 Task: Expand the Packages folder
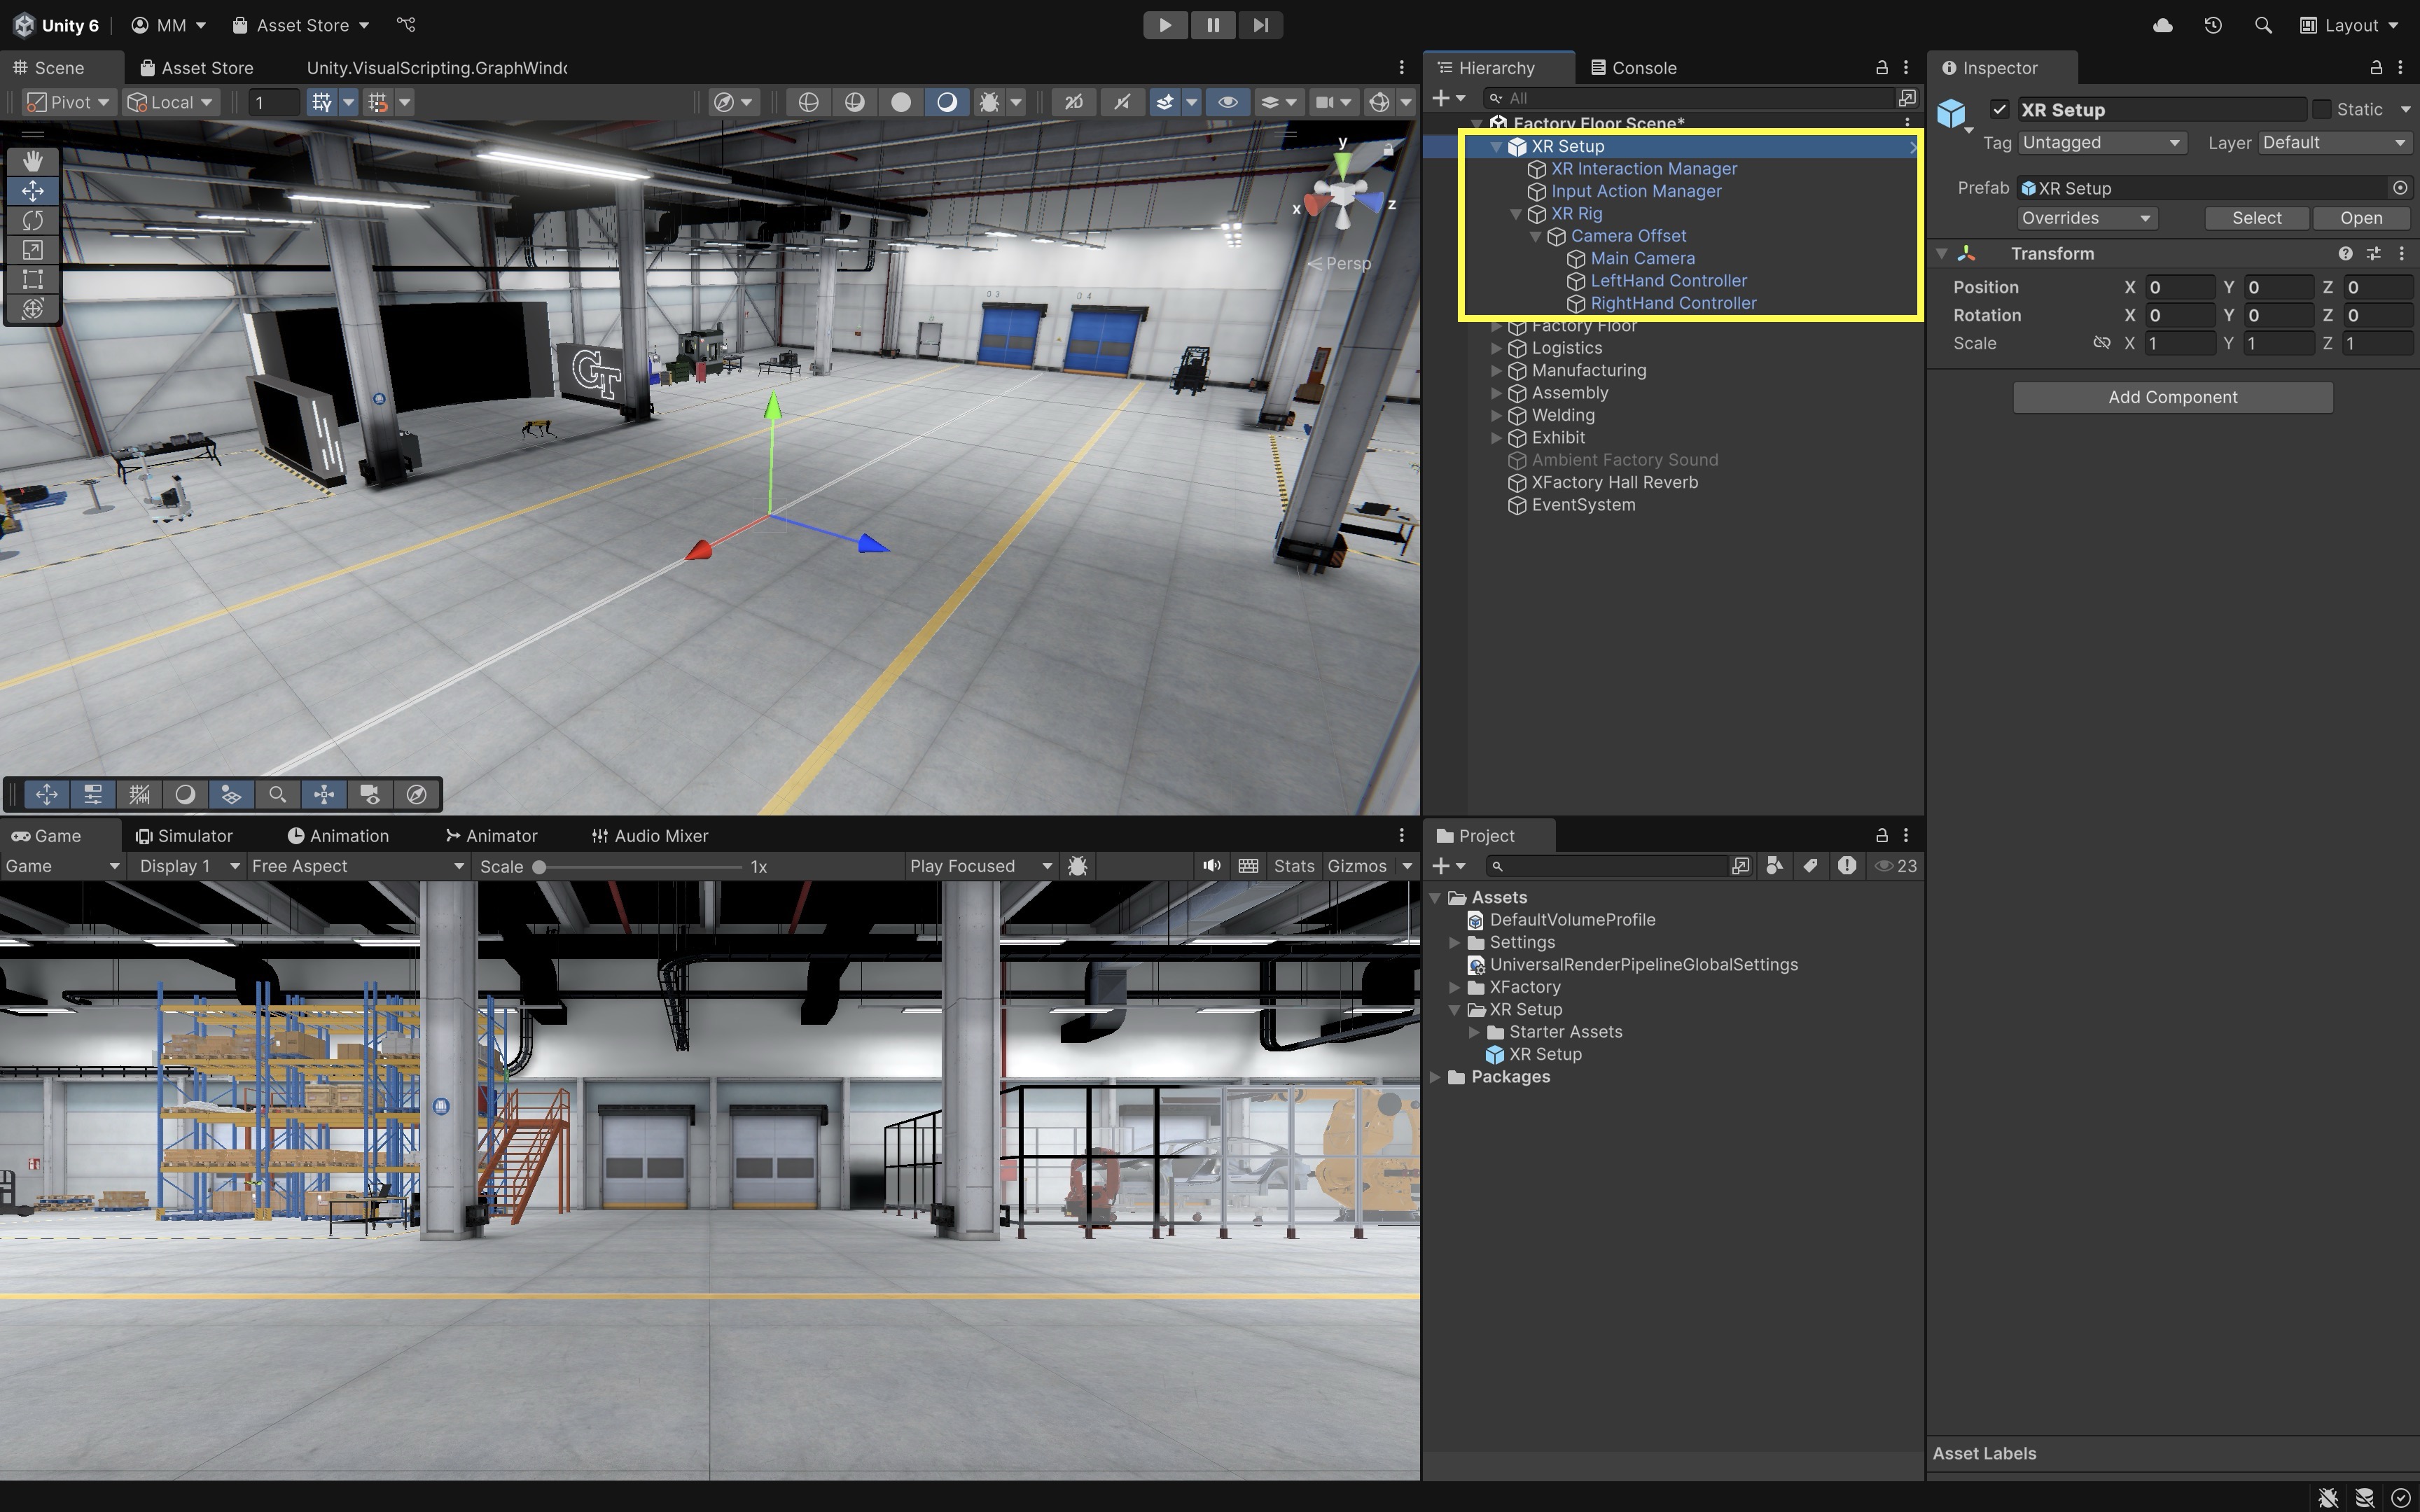(x=1435, y=1077)
